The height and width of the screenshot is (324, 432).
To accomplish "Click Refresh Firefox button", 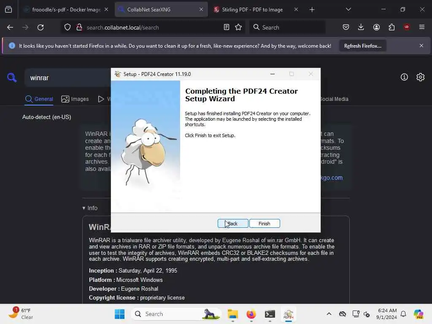I will coord(362,46).
